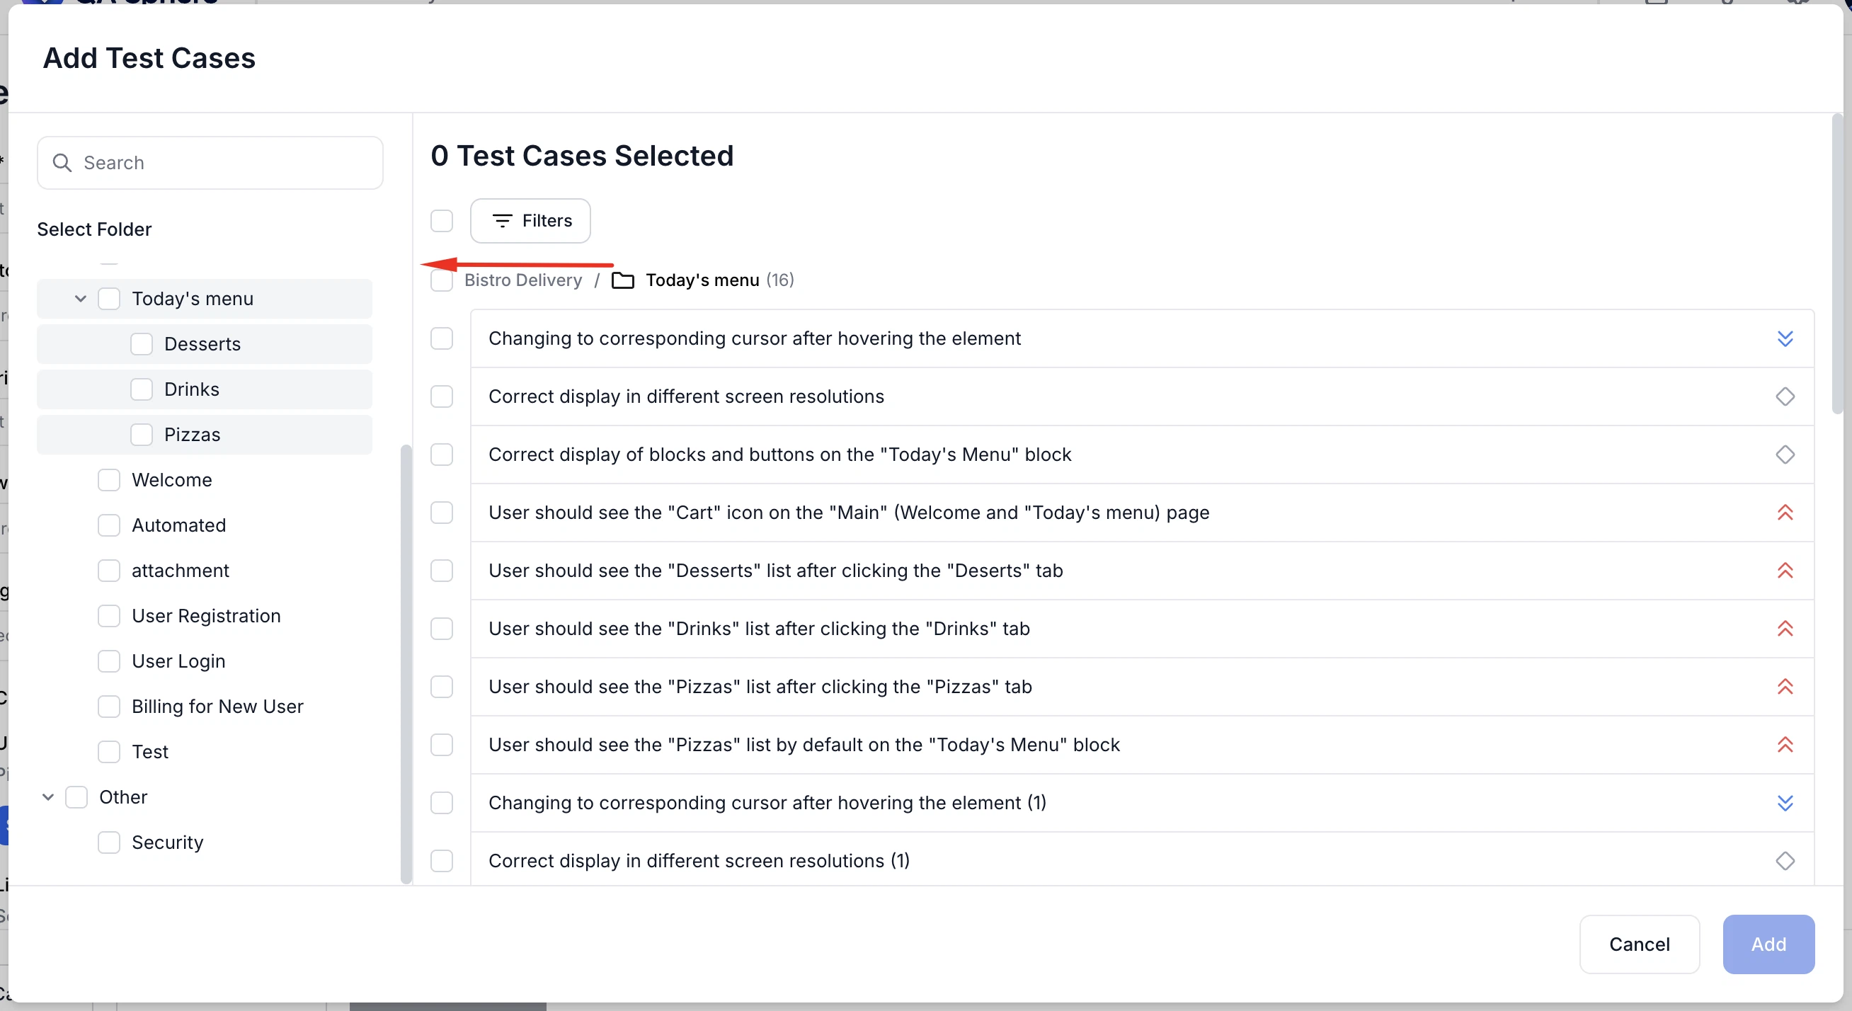This screenshot has height=1011, width=1852.
Task: Click the diamond priority icon on screen resolutions row
Action: [1786, 396]
